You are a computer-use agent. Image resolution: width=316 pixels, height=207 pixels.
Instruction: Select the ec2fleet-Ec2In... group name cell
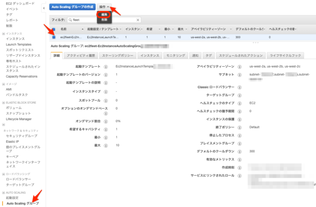click(71, 37)
